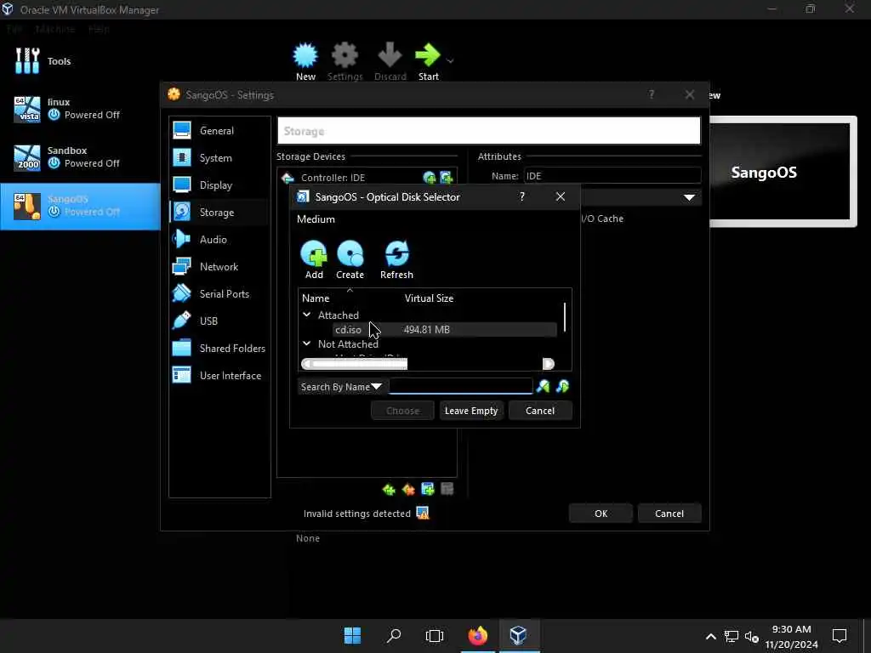The height and width of the screenshot is (653, 871).
Task: Open the controller Type dropdown in Attributes
Action: (689, 197)
